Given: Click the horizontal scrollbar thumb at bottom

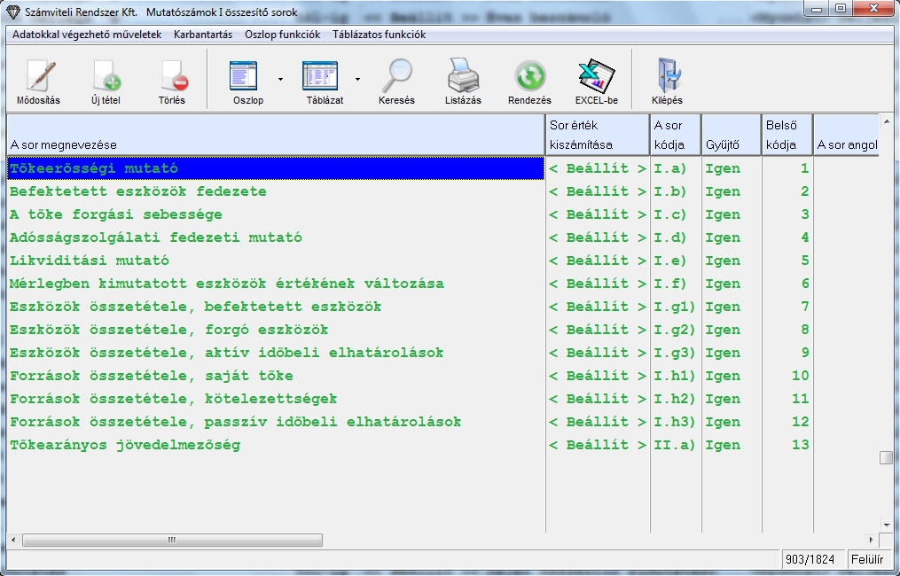Looking at the screenshot, I should pos(172,540).
